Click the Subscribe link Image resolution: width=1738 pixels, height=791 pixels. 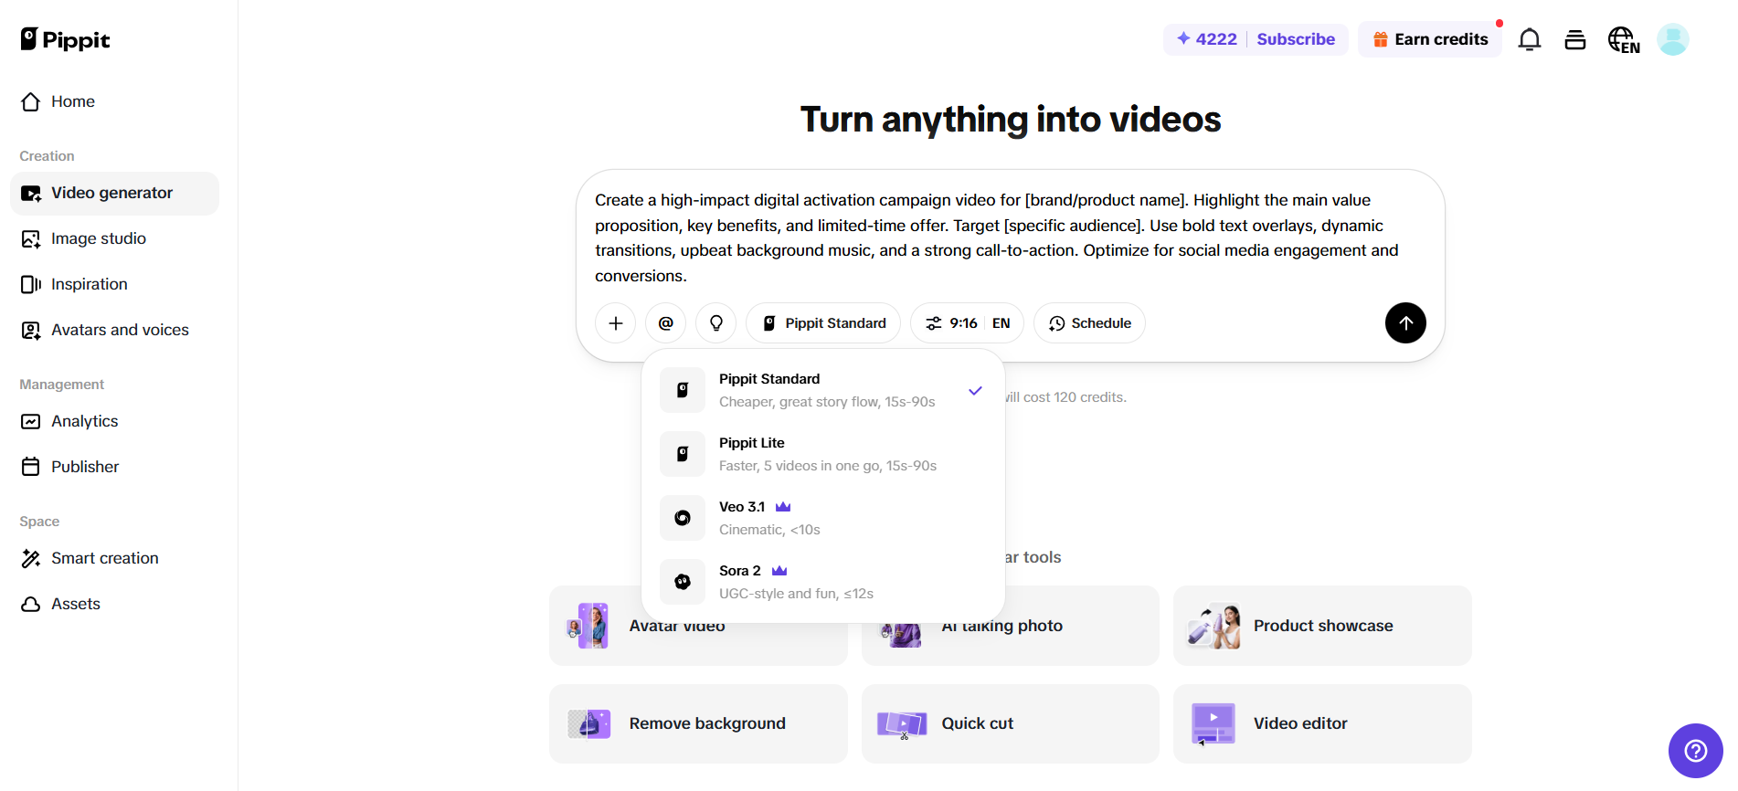[1296, 39]
